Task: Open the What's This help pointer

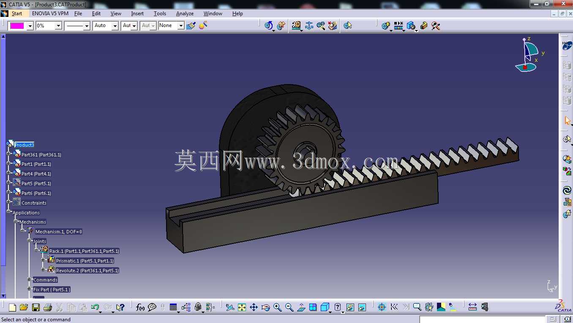Action: click(x=120, y=307)
